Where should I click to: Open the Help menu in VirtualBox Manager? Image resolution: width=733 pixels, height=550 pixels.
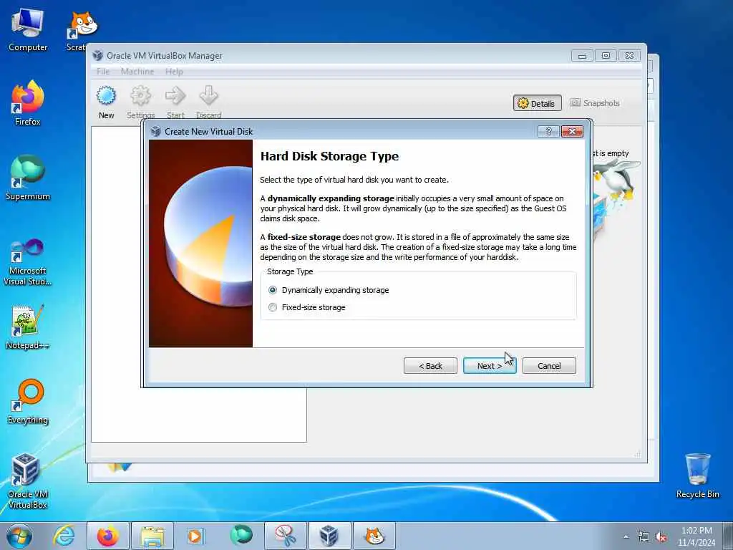click(174, 72)
